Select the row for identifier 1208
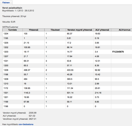This screenshot has width=132, height=126. click(67, 79)
